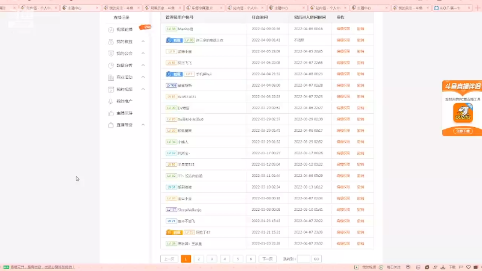This screenshot has height=271, width=482.
Task: Collapse the 我的视频 section chevron
Action: 143,89
